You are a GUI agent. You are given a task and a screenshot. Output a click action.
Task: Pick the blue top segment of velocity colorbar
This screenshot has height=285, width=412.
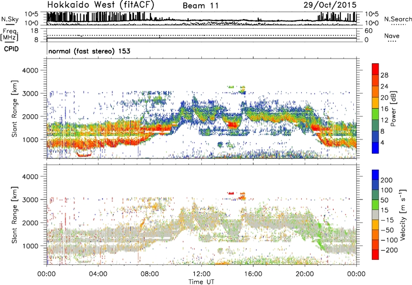tap(375, 175)
